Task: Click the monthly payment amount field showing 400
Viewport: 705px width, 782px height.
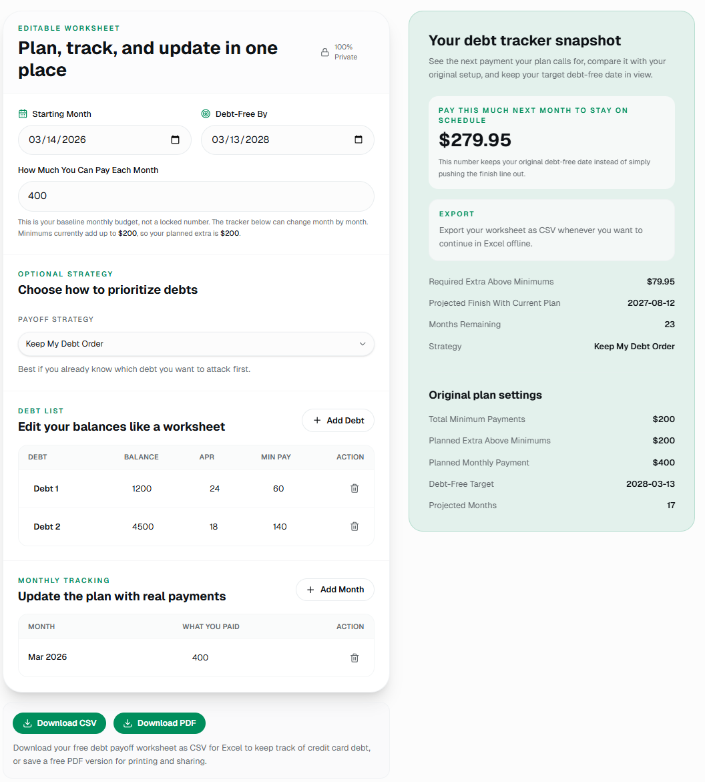Action: coord(196,196)
